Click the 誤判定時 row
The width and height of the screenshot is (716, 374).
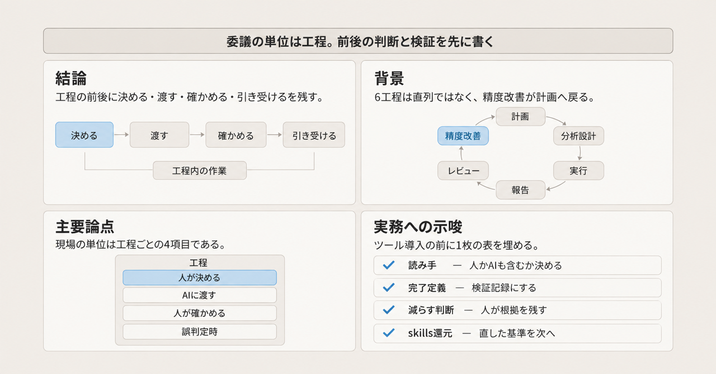pyautogui.click(x=200, y=331)
